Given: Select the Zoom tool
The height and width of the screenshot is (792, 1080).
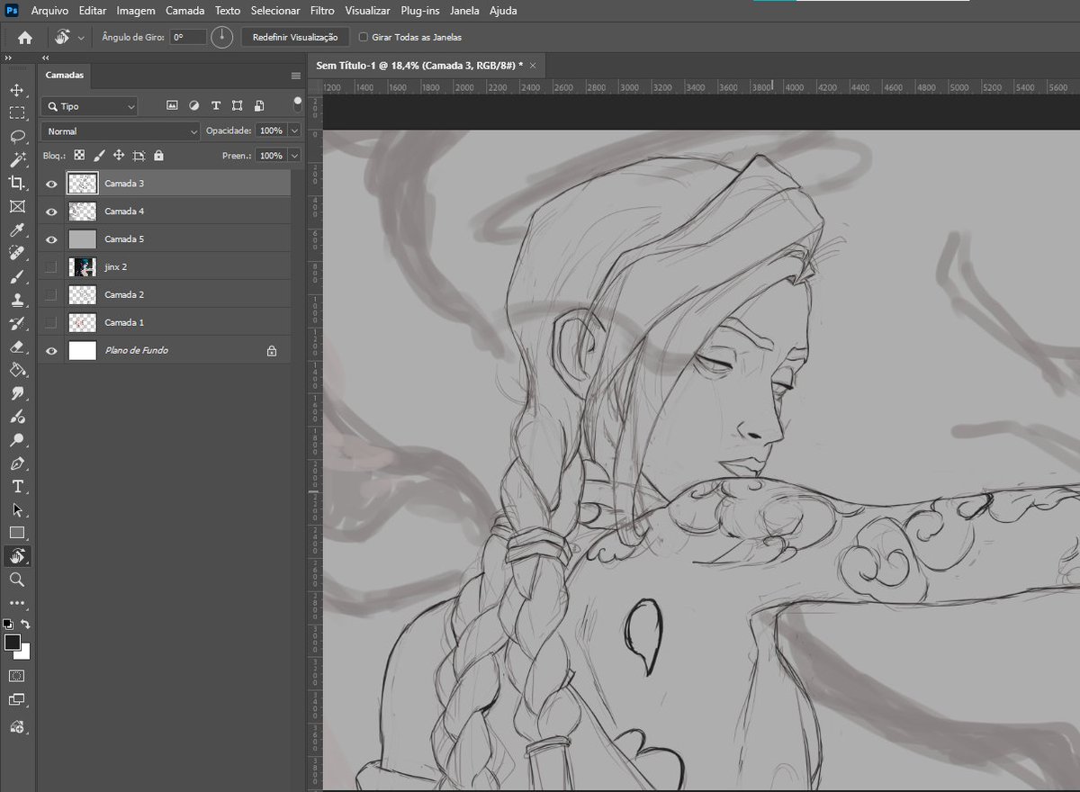Looking at the screenshot, I should coord(16,579).
